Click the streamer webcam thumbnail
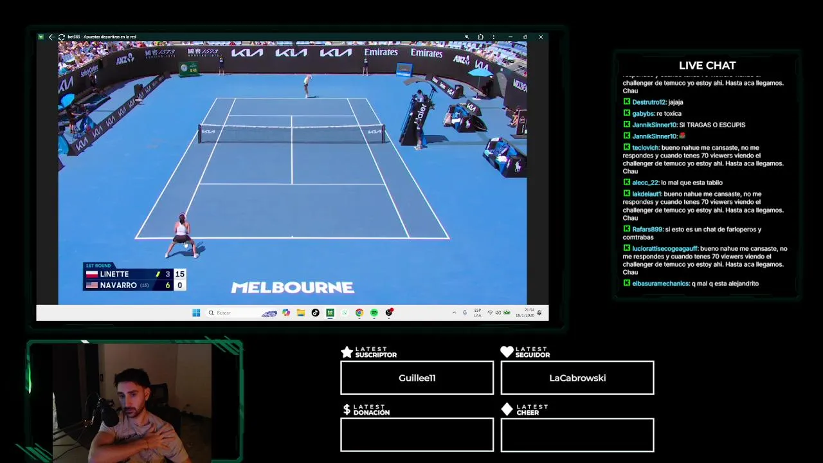Screen dimensions: 823x463 132,403
